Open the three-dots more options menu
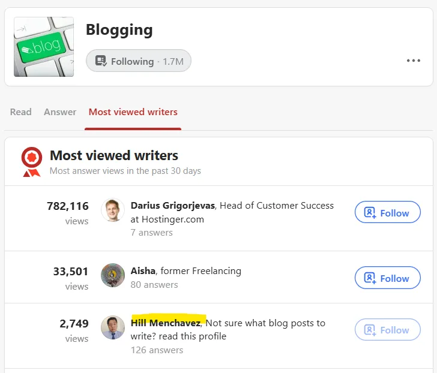Screen dimensions: 437x373 click(x=413, y=61)
